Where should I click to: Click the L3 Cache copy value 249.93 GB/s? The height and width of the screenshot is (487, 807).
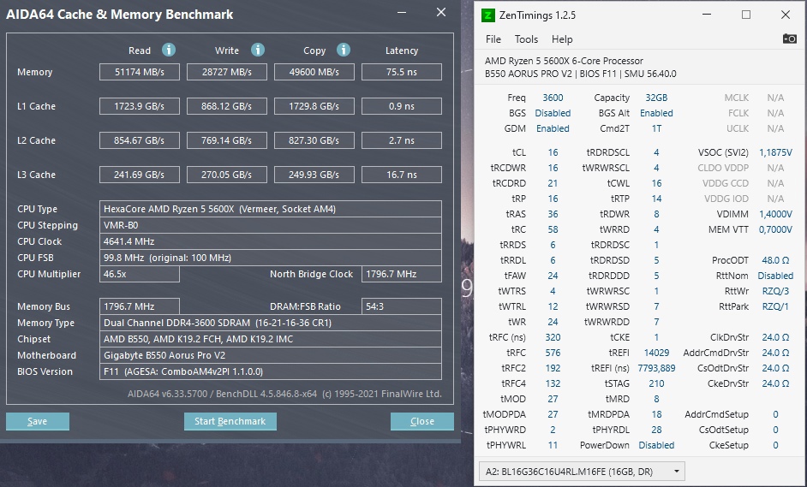(314, 175)
